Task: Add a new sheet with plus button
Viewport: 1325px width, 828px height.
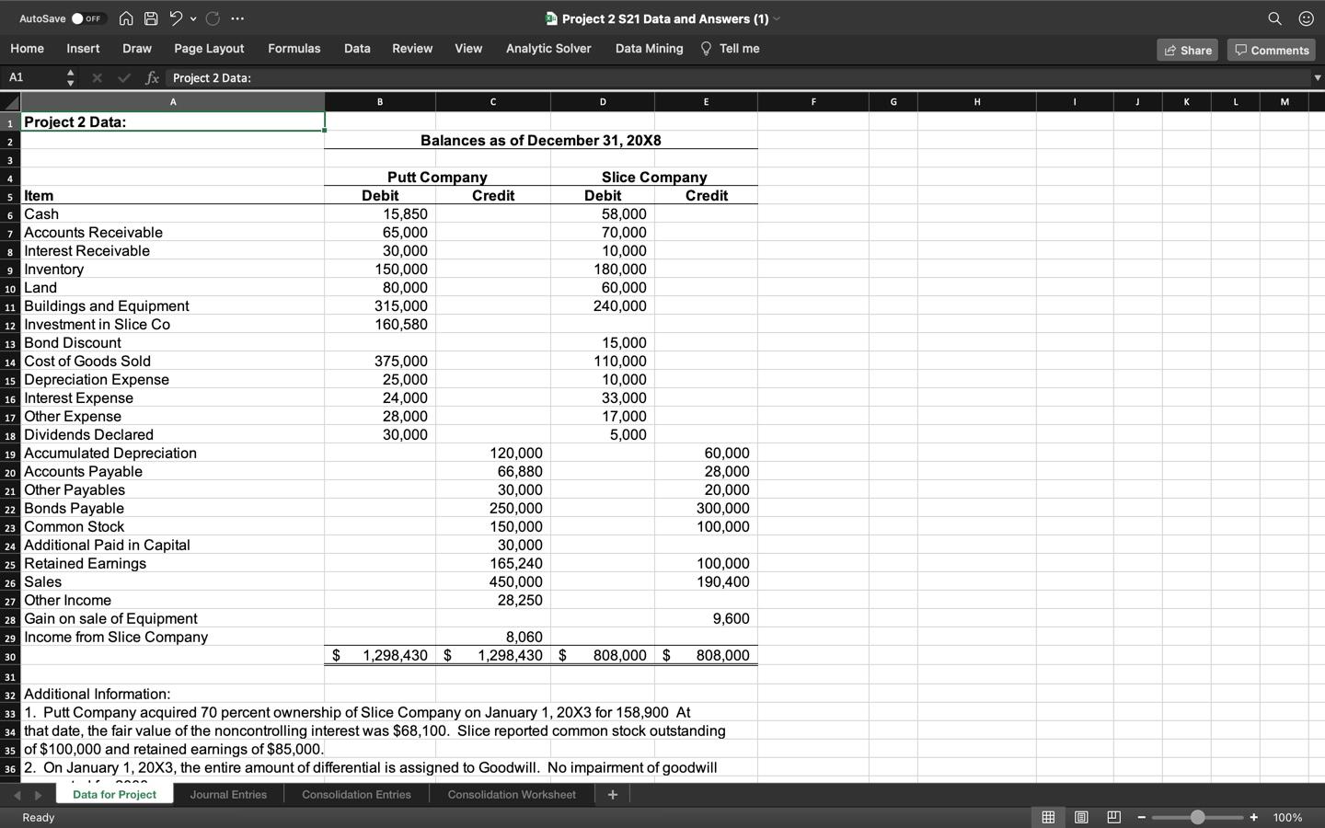Action: click(613, 794)
